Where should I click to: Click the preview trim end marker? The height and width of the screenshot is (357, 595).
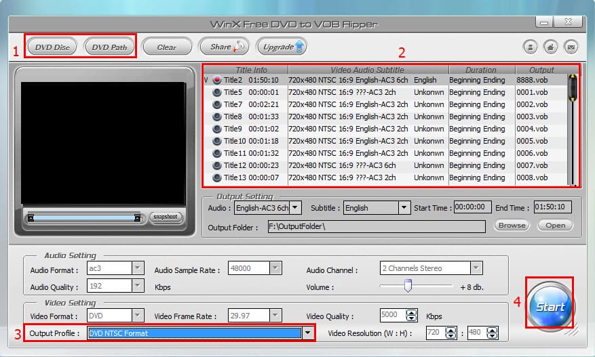point(137,218)
